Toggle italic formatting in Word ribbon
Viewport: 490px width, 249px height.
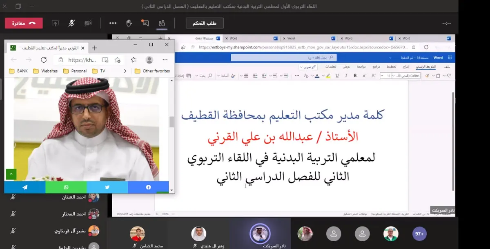(346, 76)
